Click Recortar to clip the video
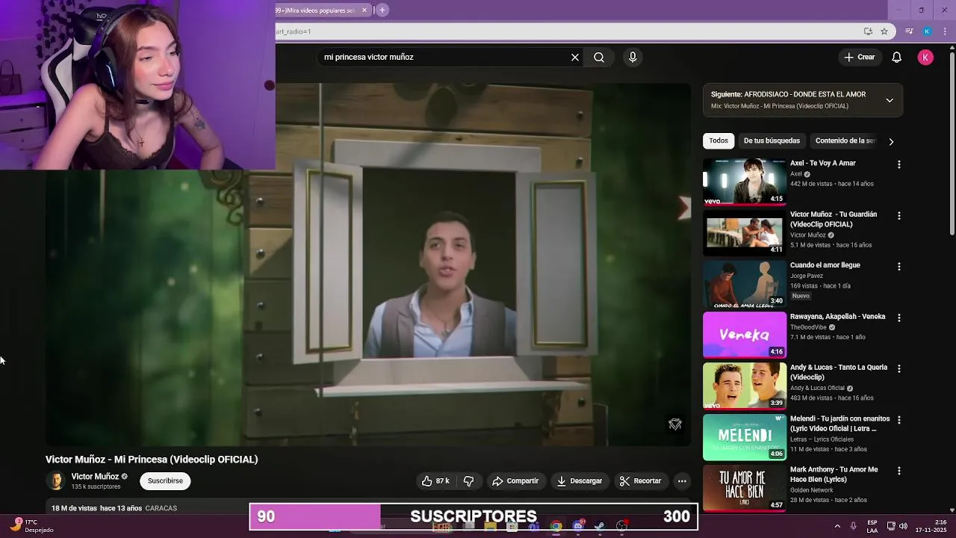The image size is (956, 538). tap(641, 481)
